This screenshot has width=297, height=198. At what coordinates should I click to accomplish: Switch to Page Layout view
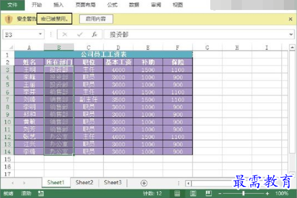click(193, 193)
